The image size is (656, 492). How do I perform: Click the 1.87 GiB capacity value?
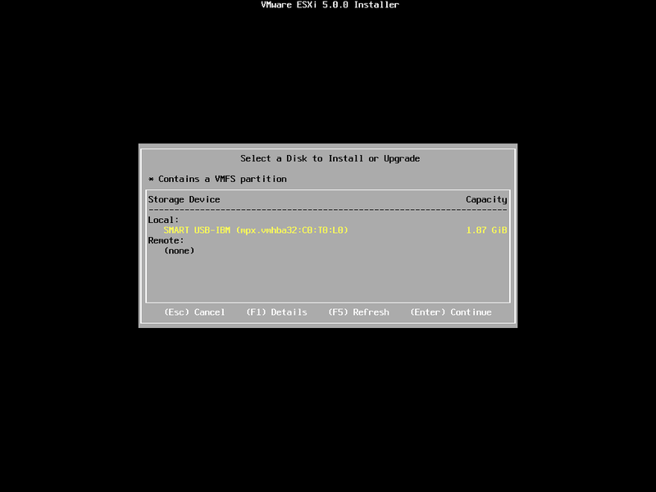tap(486, 230)
